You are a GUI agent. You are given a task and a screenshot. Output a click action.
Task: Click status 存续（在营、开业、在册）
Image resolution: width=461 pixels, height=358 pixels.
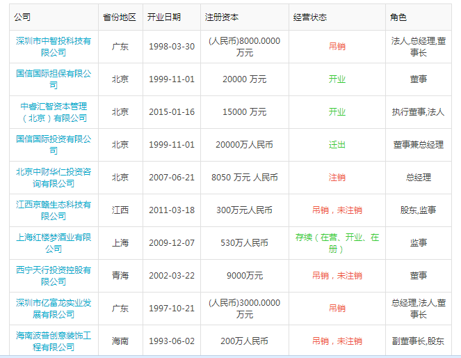(337, 243)
